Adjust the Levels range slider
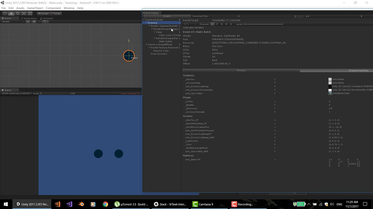 263,24
